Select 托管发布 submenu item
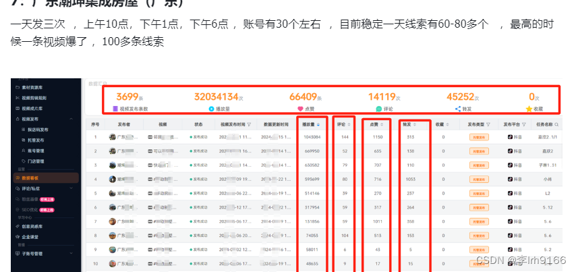 [x=36, y=140]
